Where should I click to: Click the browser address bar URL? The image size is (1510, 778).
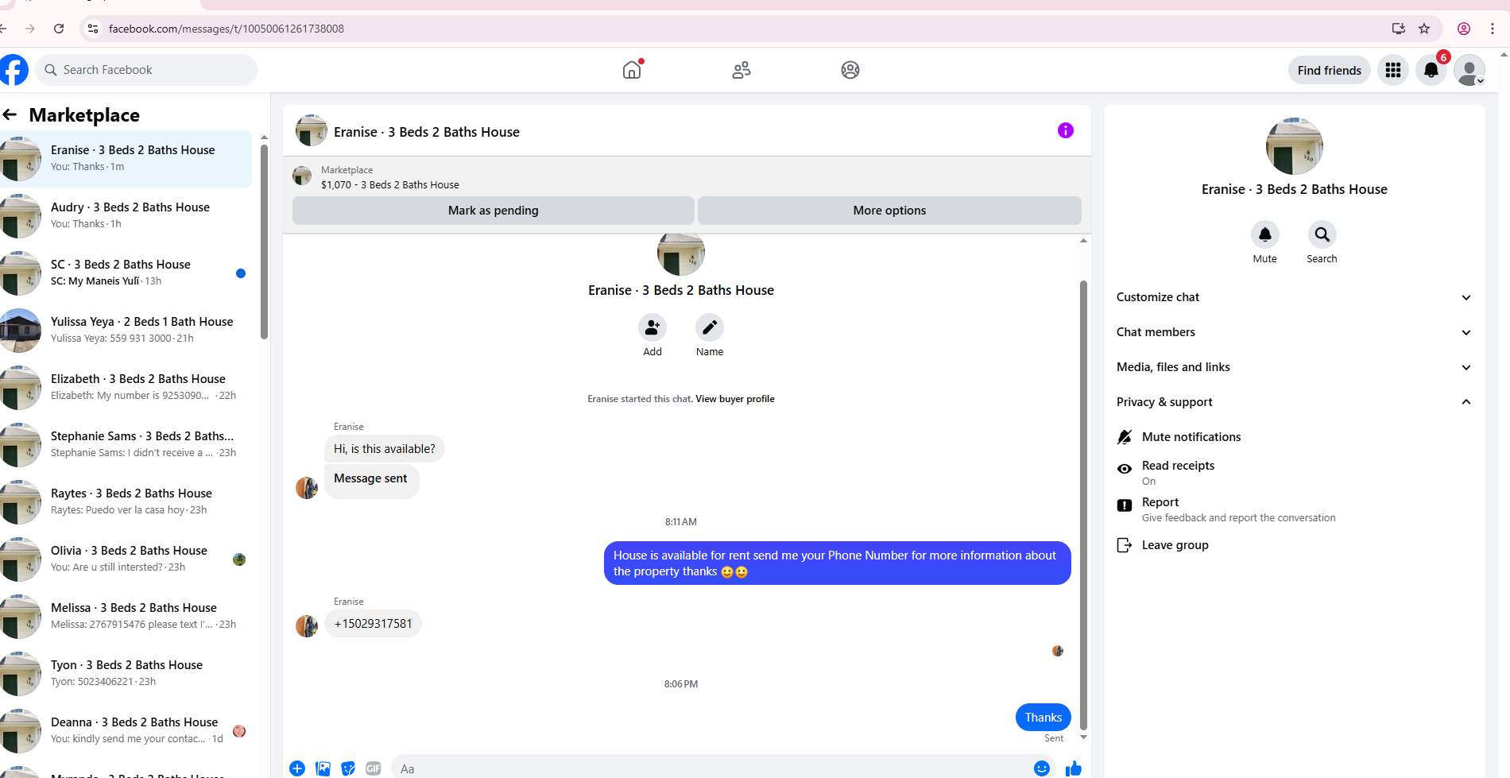click(x=226, y=29)
